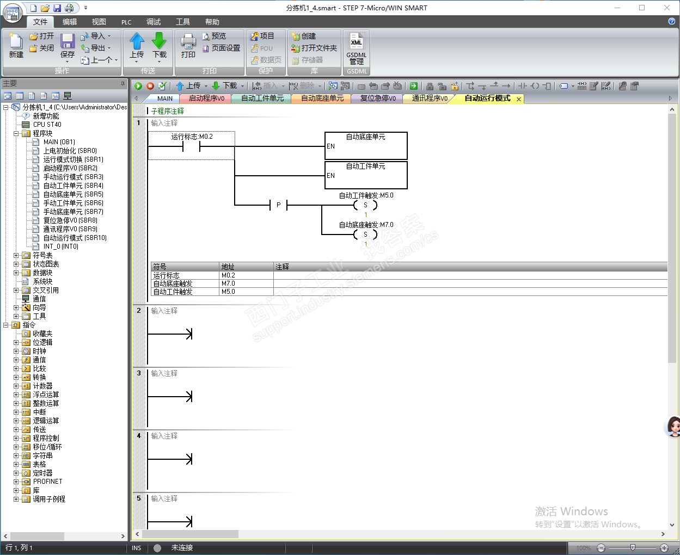Viewport: 680px width, 555px height.
Task: Switch to the MAIN editor tab
Action: [165, 98]
